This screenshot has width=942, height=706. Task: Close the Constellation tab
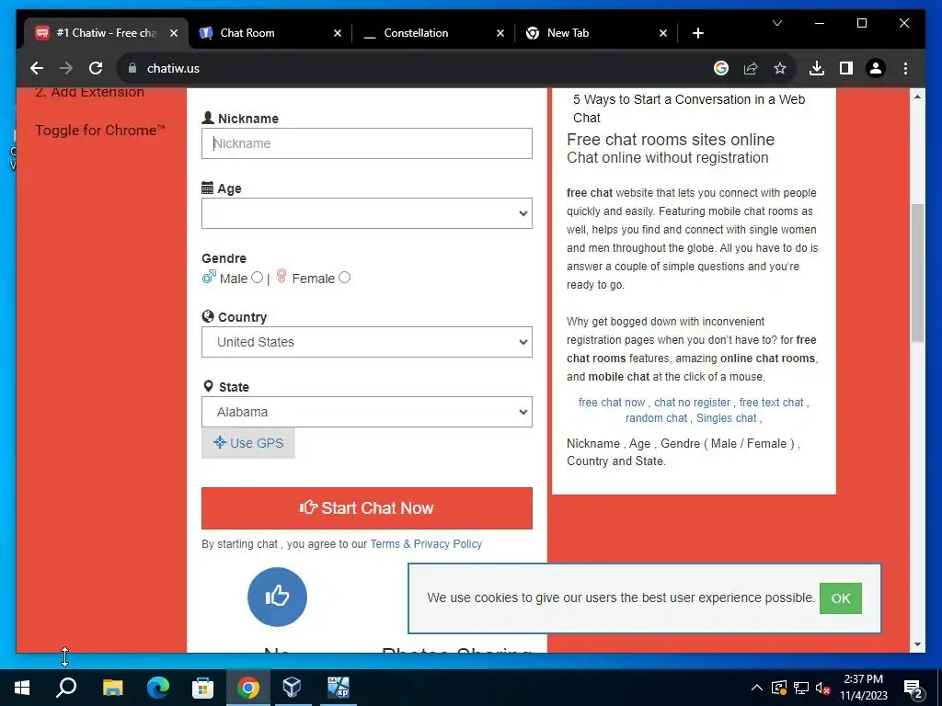click(x=500, y=33)
